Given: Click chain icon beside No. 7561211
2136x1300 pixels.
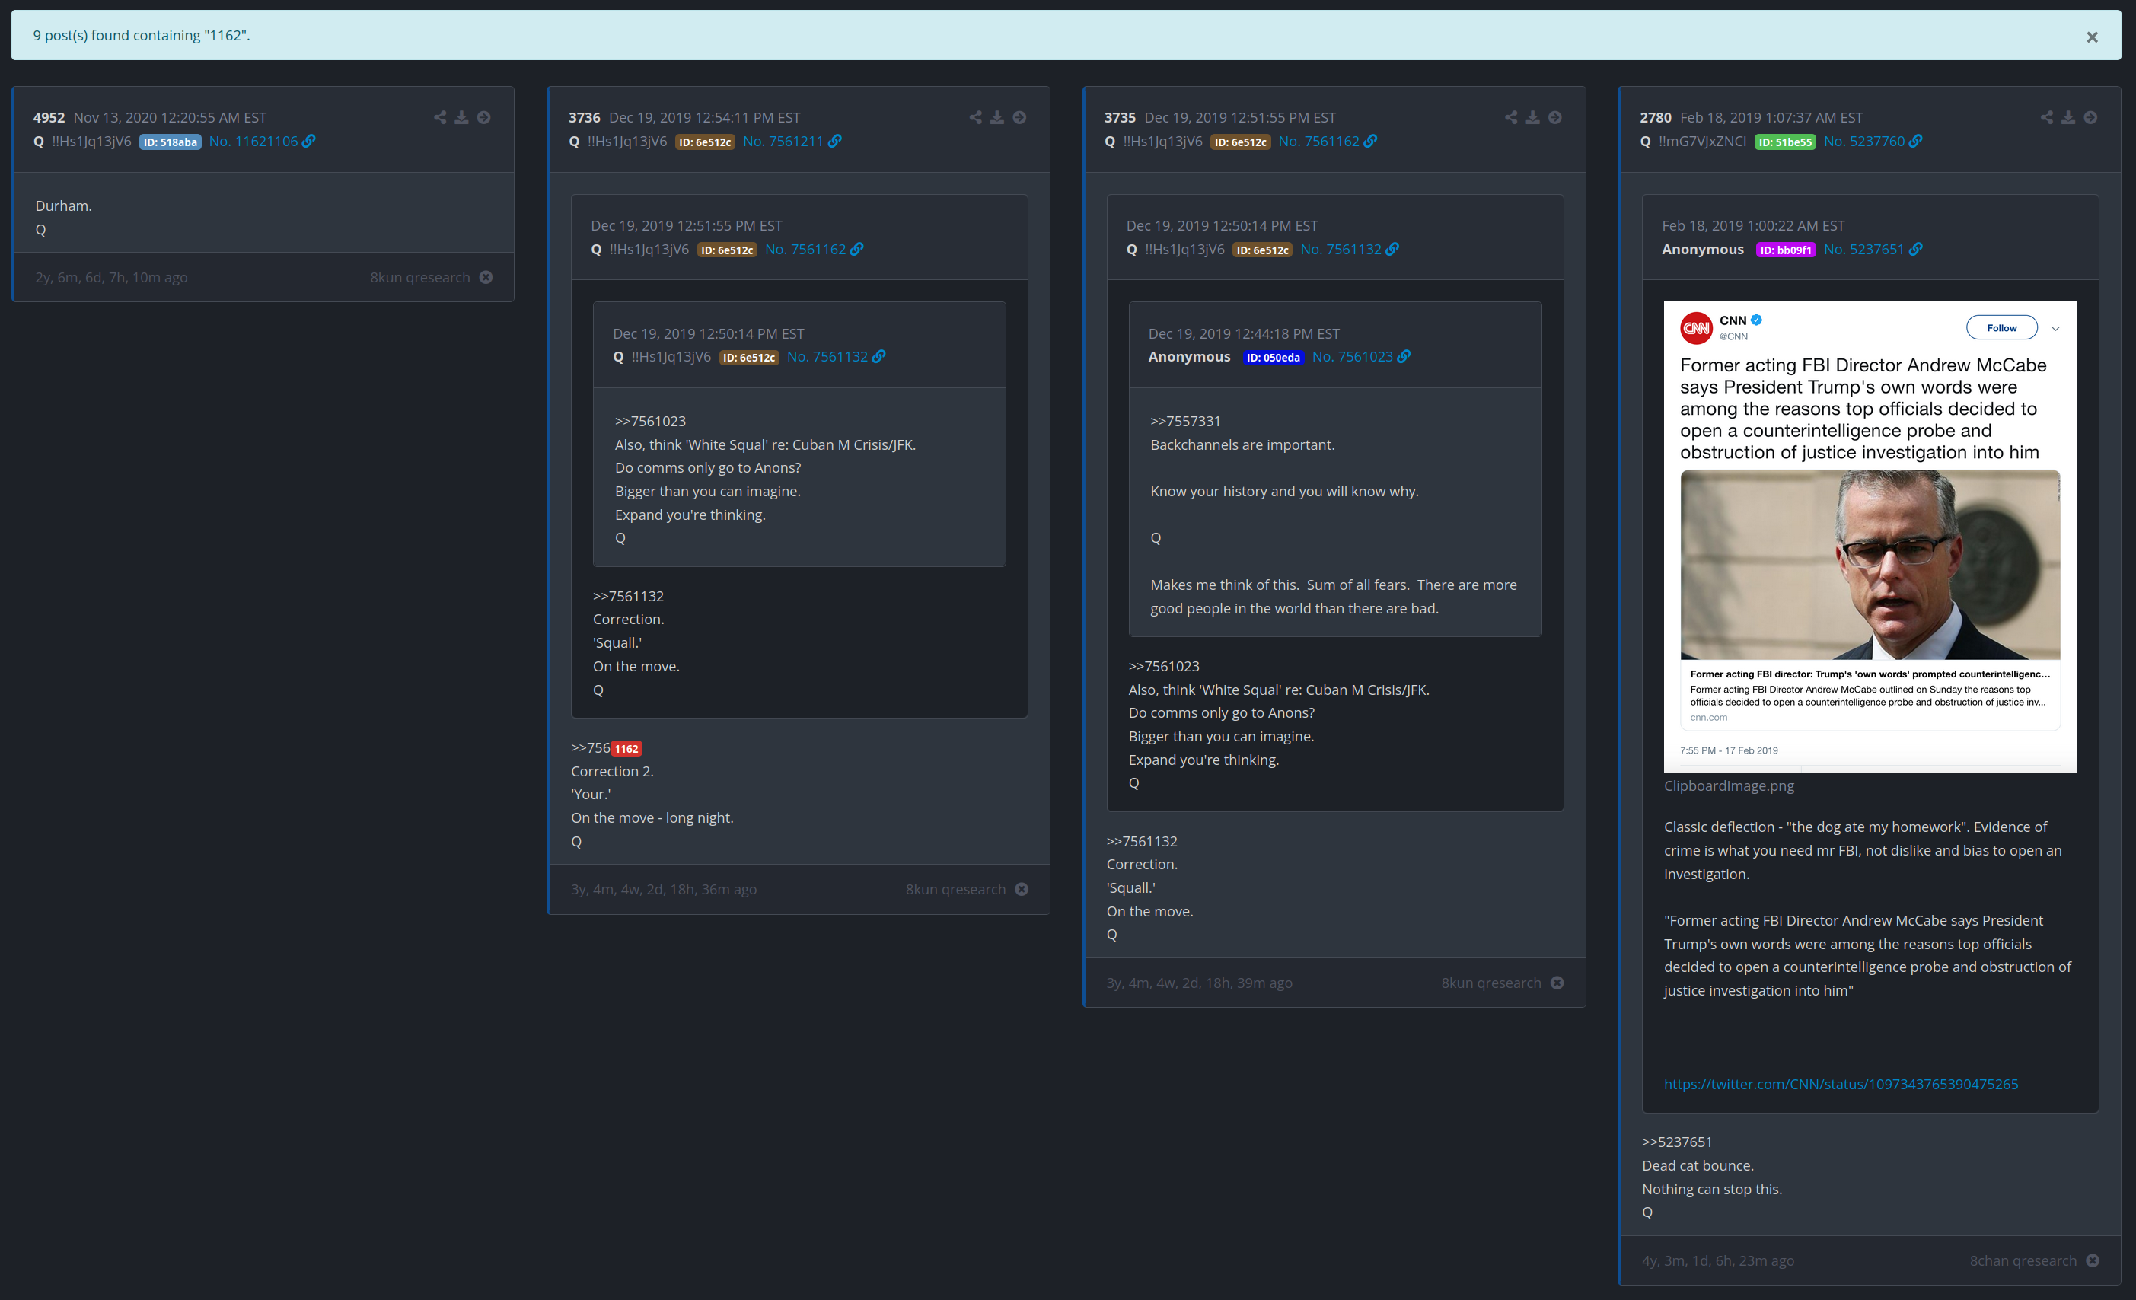Looking at the screenshot, I should [835, 142].
